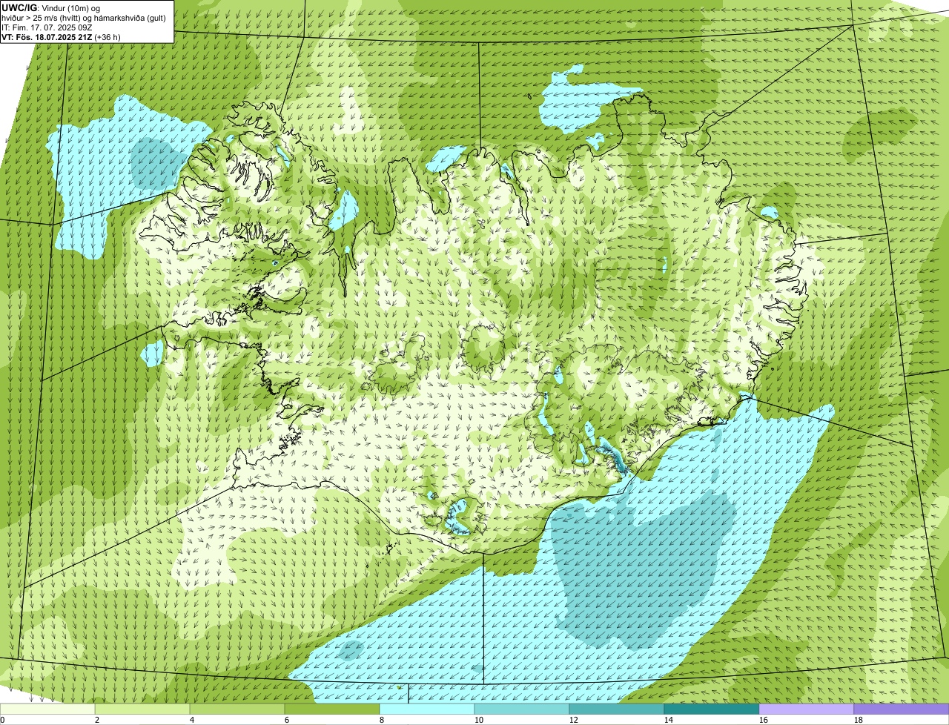Screen dimensions: 949x725
Task: Click the lavender 16–18 m/s legend swatch
Action: coord(807,709)
